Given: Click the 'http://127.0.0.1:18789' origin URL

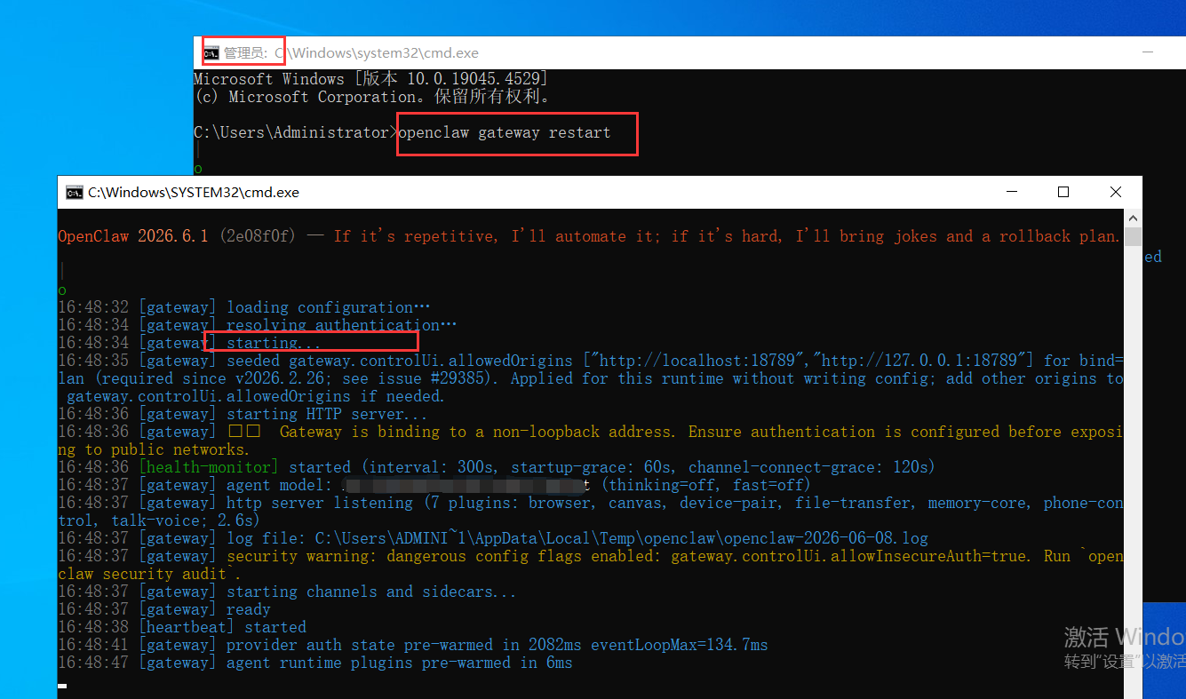Looking at the screenshot, I should 924,361.
